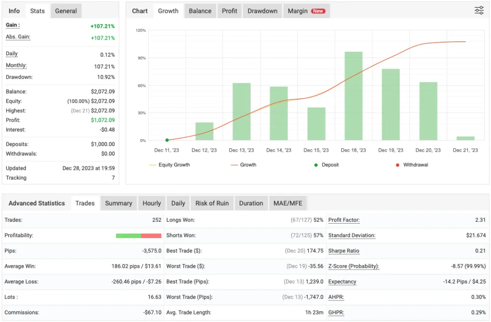This screenshot has height=322, width=491.
Task: Select the Duration tab
Action: point(251,203)
